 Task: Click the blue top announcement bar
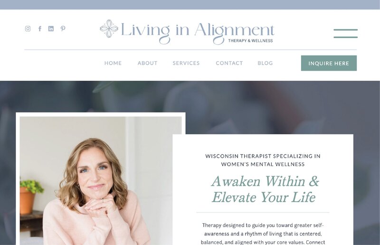click(x=190, y=5)
